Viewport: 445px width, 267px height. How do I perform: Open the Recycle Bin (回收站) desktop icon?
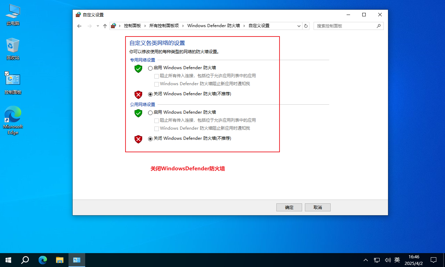[x=13, y=49]
